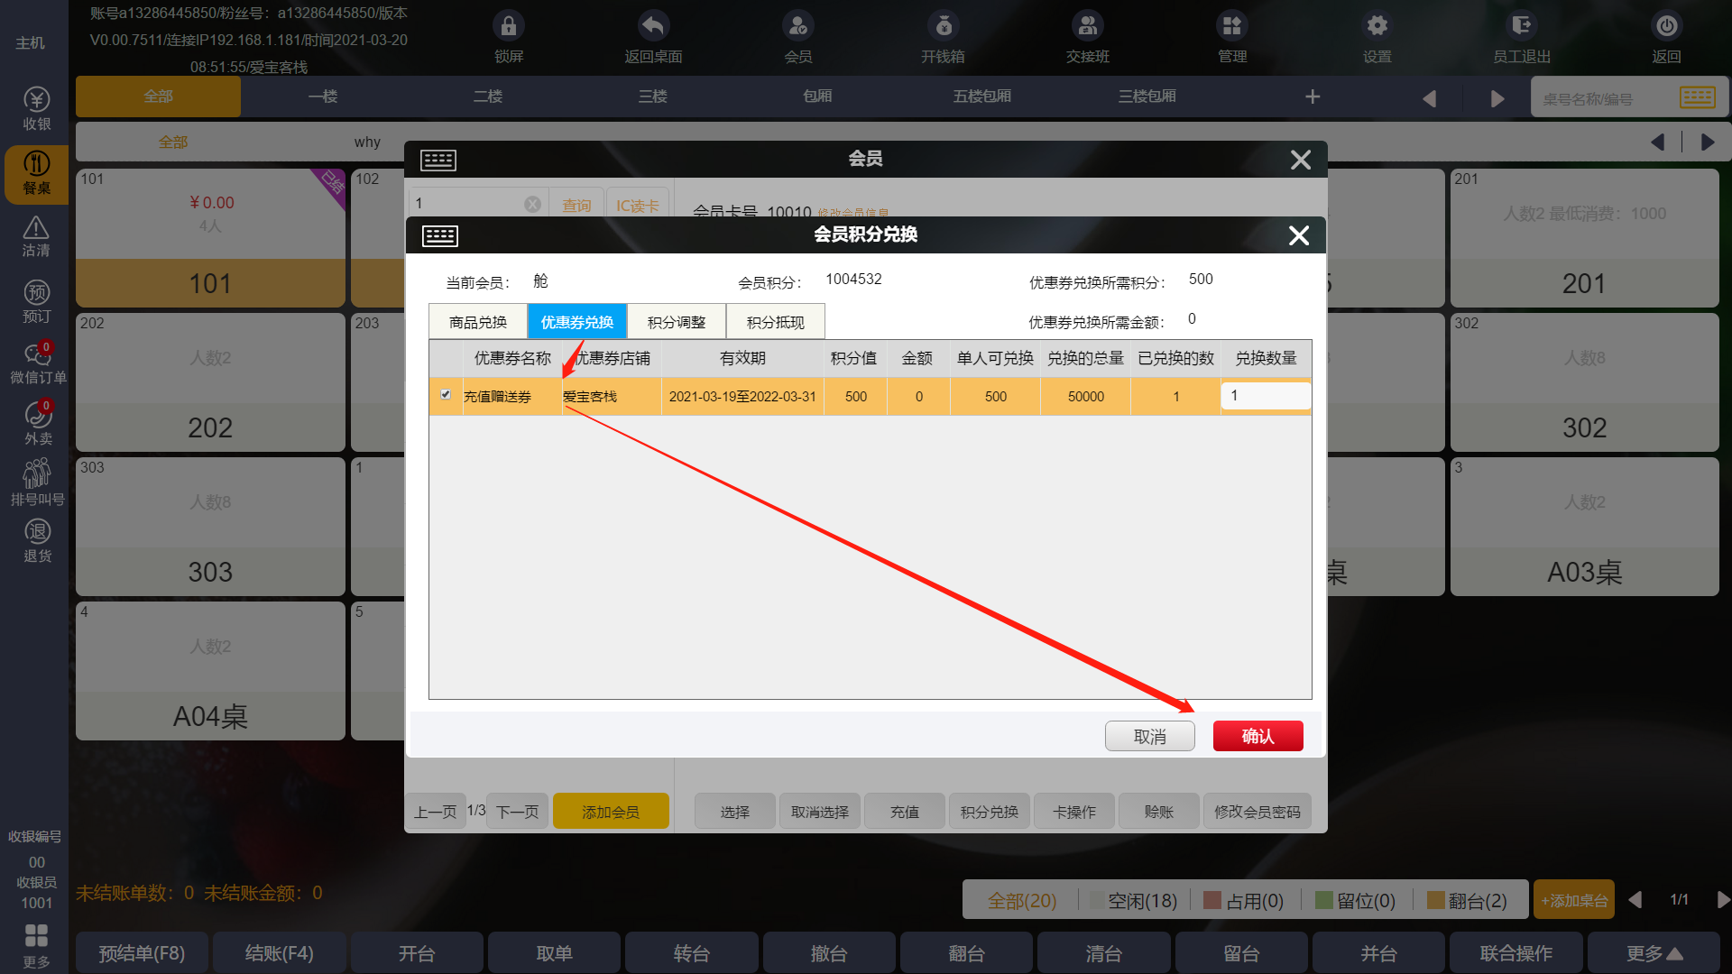Switch to the 商品兑换 tab
Image resolution: width=1732 pixels, height=974 pixels.
click(x=478, y=322)
